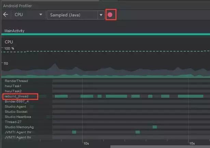Click the Sampled (Java) combo box text
This screenshot has height=148, width=210.
click(65, 15)
